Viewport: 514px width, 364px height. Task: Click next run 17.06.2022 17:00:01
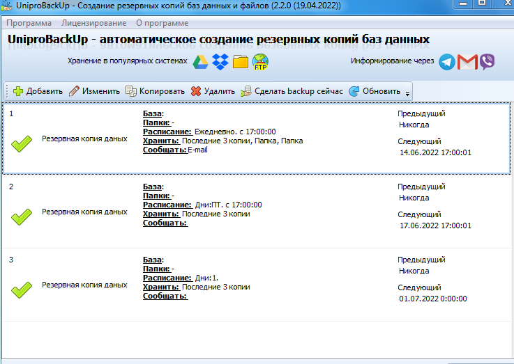click(x=435, y=225)
